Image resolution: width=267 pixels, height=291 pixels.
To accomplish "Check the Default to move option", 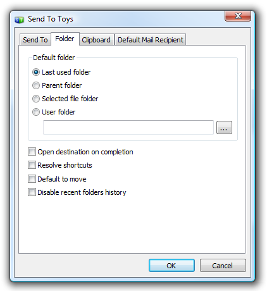I will click(x=32, y=179).
